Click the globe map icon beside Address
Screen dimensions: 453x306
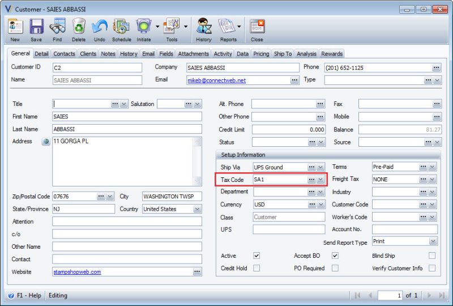46,142
